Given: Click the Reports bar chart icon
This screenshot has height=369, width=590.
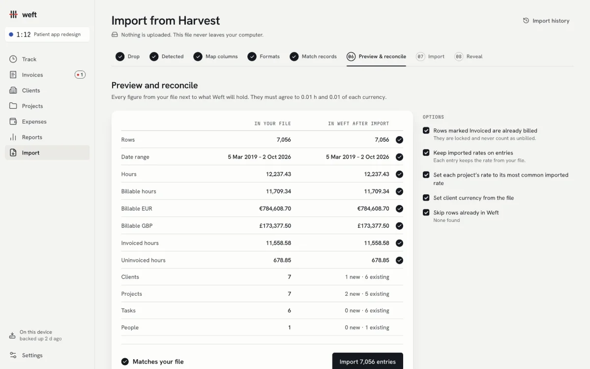Looking at the screenshot, I should (x=13, y=137).
